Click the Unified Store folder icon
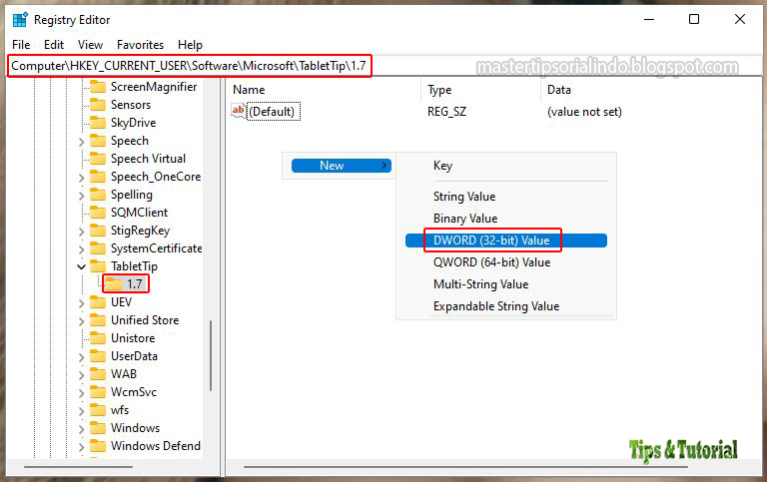This screenshot has width=767, height=482. (98, 320)
